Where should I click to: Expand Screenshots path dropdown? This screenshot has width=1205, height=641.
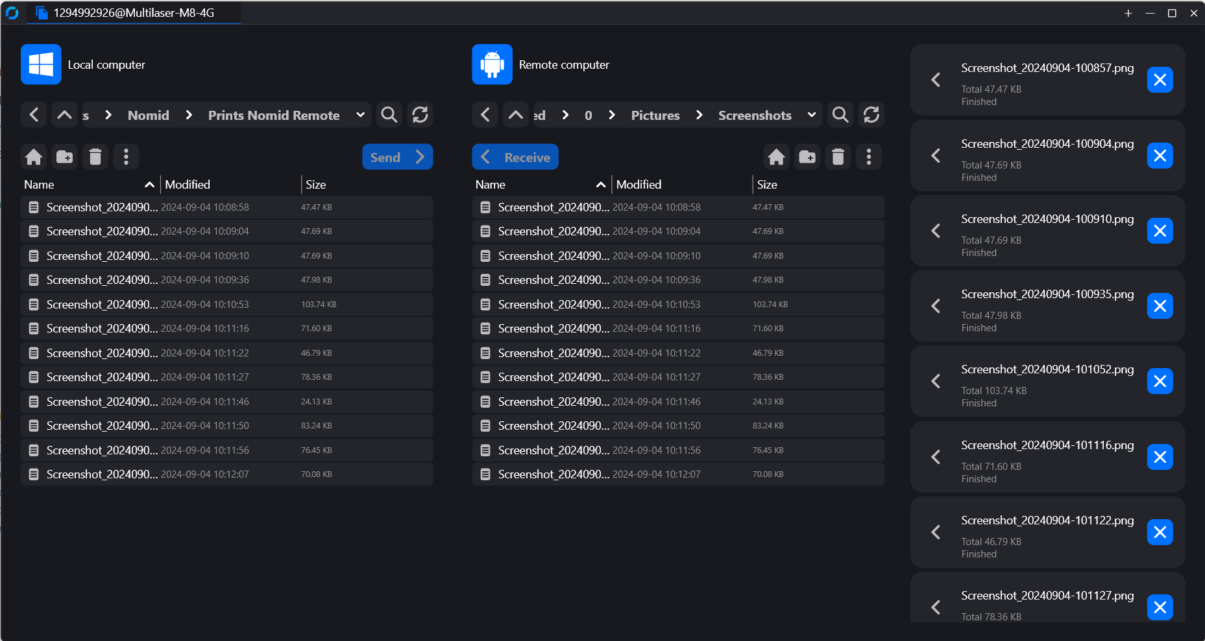pos(811,115)
